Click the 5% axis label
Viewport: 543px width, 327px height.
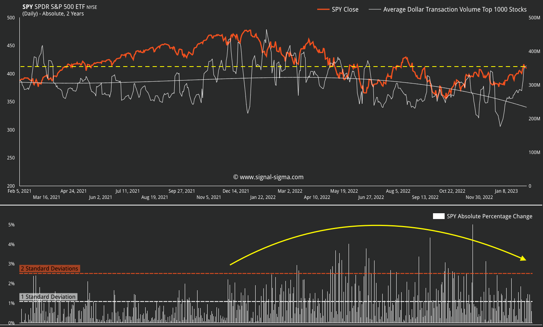11,225
